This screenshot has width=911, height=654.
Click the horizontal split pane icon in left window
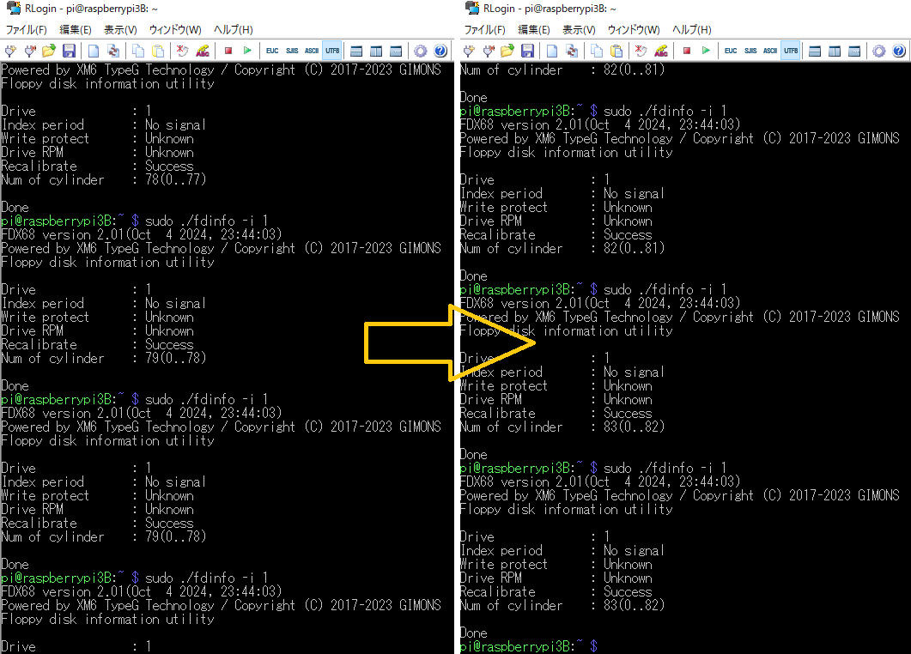pos(356,51)
